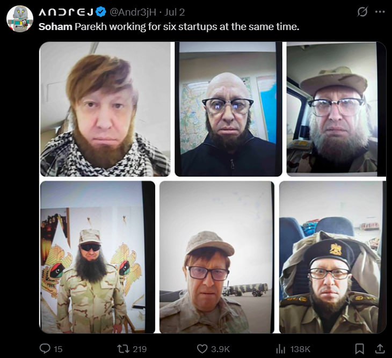Open the view analytics bar chart icon
The image size is (392, 358).
[280, 349]
